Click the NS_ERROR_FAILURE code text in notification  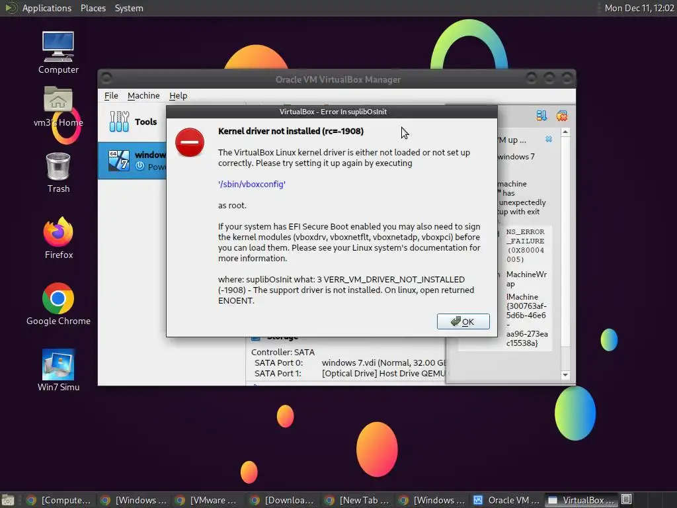[525, 245]
